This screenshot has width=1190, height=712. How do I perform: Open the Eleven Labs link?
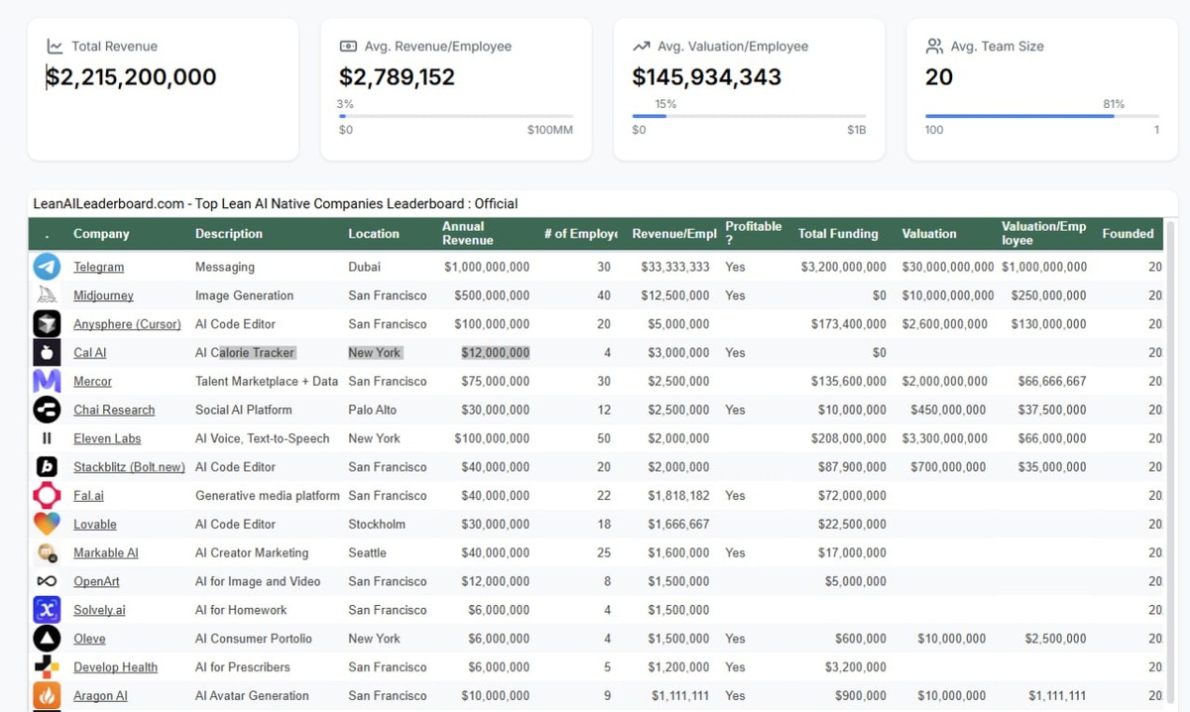[107, 438]
